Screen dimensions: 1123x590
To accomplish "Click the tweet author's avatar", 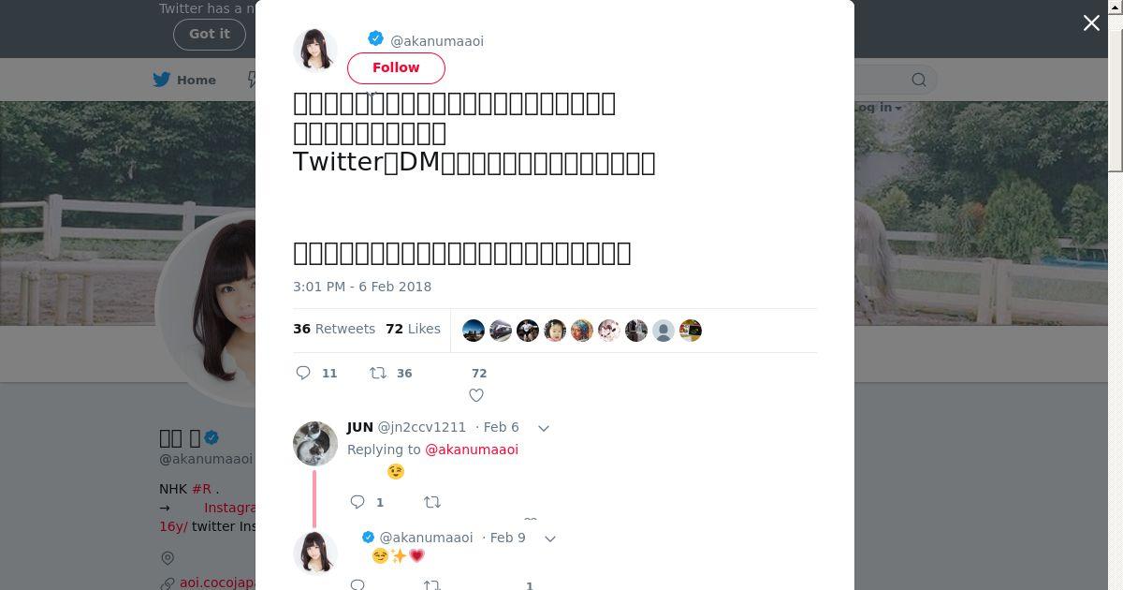I will pos(315,51).
